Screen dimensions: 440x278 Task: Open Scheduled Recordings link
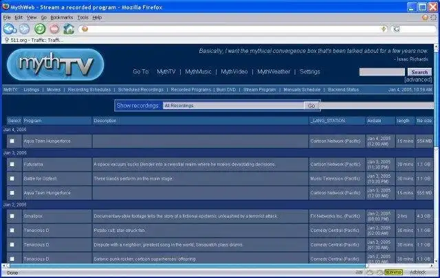(140, 90)
